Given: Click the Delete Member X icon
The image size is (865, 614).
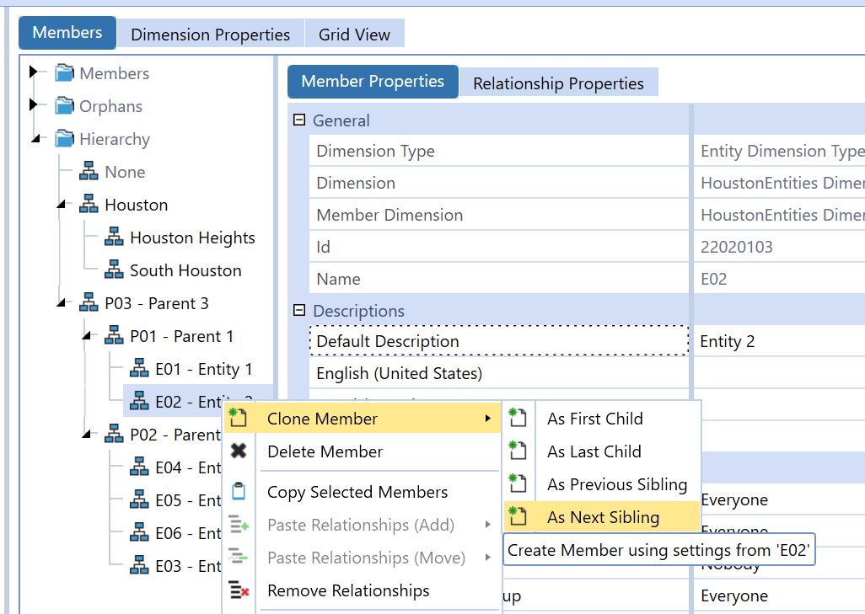Looking at the screenshot, I should 239,451.
